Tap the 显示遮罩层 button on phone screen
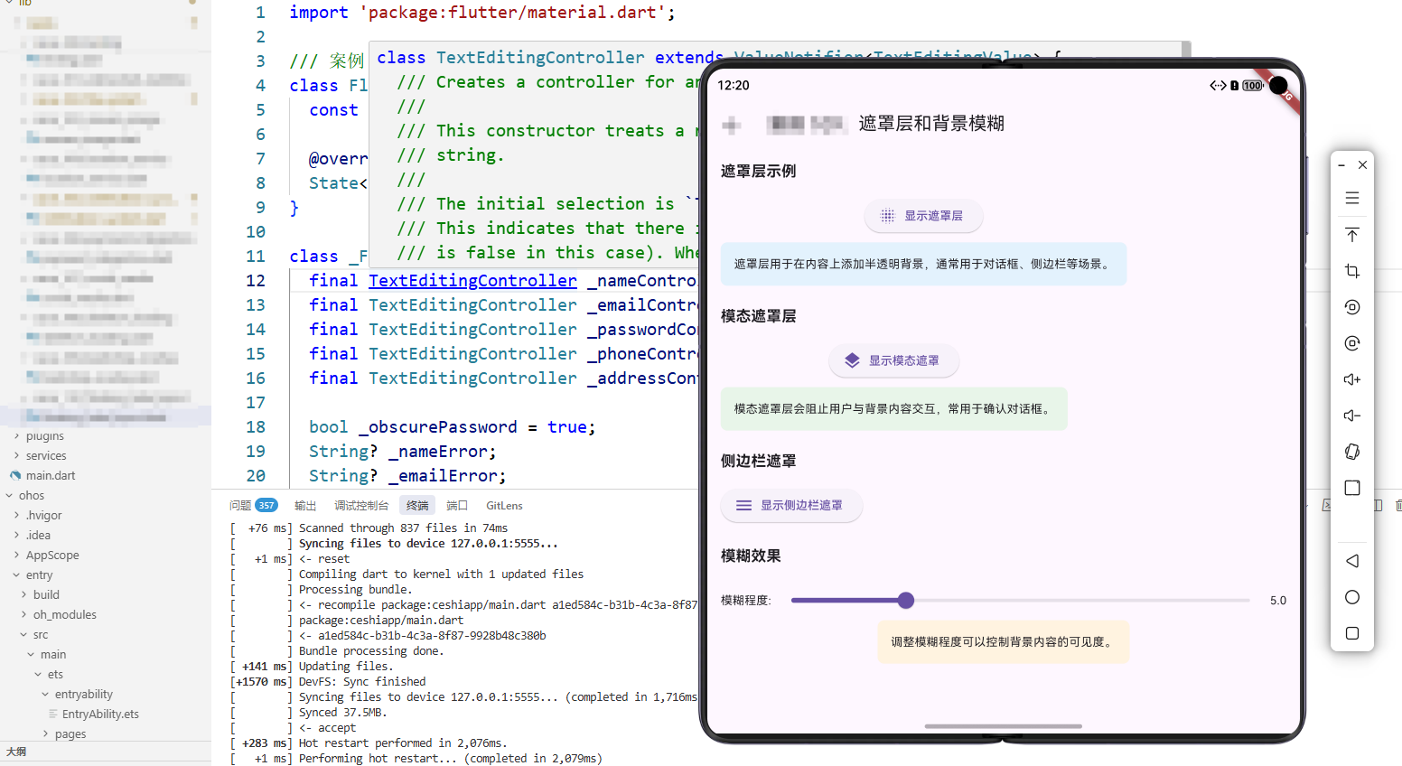Screen dimensions: 1402x766 click(923, 216)
